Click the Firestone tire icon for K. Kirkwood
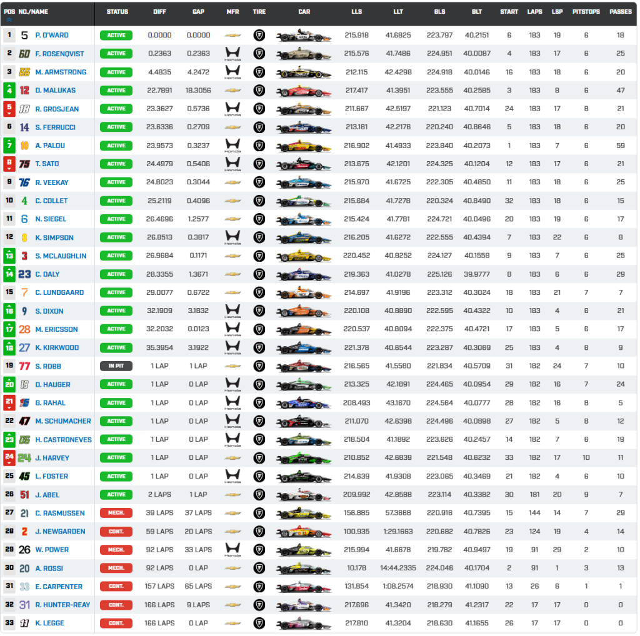Image resolution: width=640 pixels, height=636 pixels. coord(259,347)
